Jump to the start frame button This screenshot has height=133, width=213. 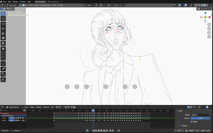coord(93,130)
